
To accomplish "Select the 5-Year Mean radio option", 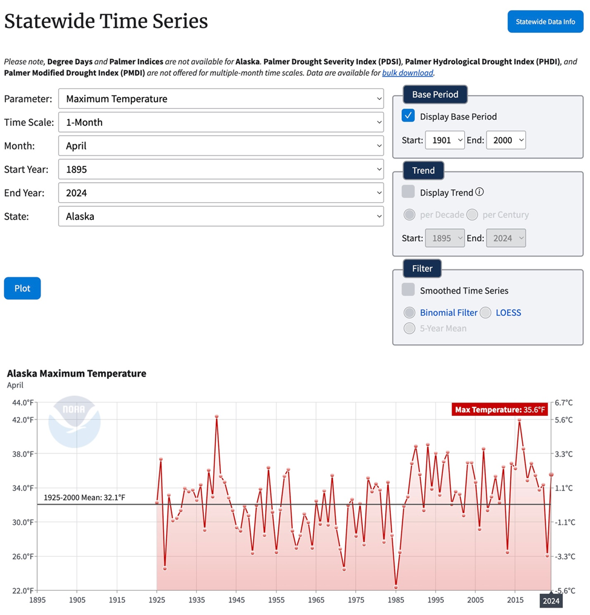I will (x=410, y=328).
